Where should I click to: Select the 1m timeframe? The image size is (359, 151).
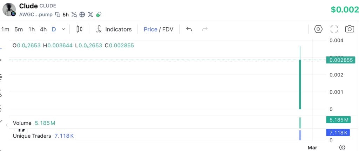5,29
